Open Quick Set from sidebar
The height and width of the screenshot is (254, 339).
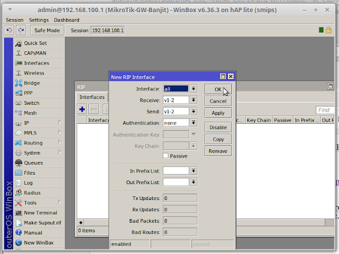click(x=39, y=43)
